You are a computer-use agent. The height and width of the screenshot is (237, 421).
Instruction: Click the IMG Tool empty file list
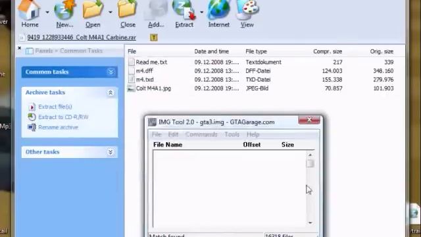point(230,189)
